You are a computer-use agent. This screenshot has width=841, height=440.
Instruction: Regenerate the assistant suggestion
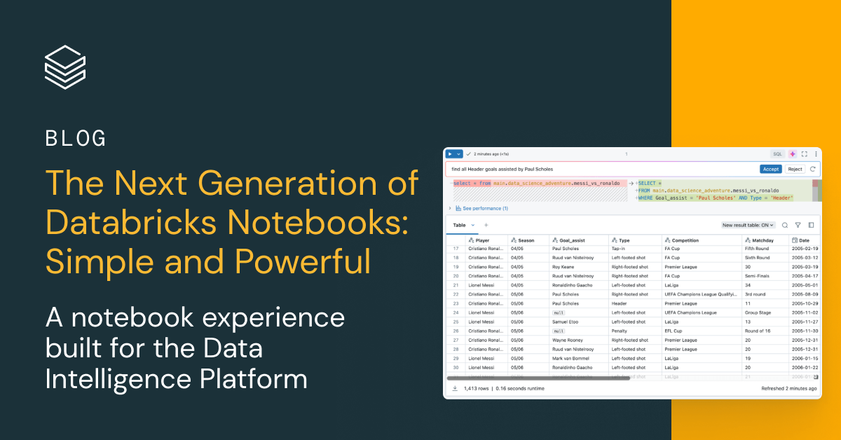tap(813, 169)
